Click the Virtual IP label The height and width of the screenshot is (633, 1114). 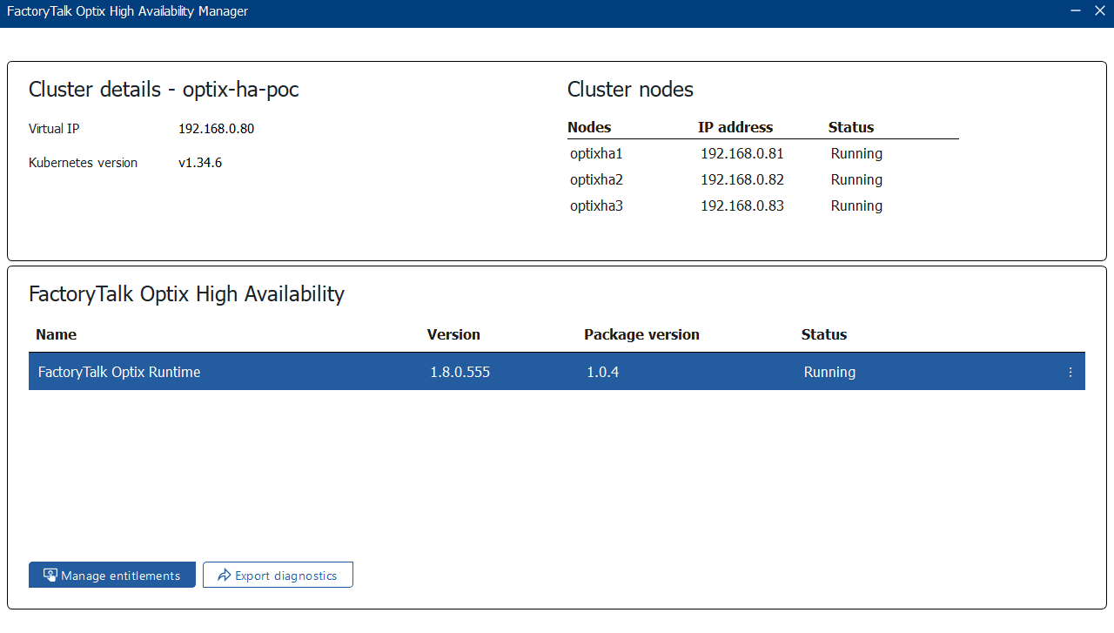point(54,129)
